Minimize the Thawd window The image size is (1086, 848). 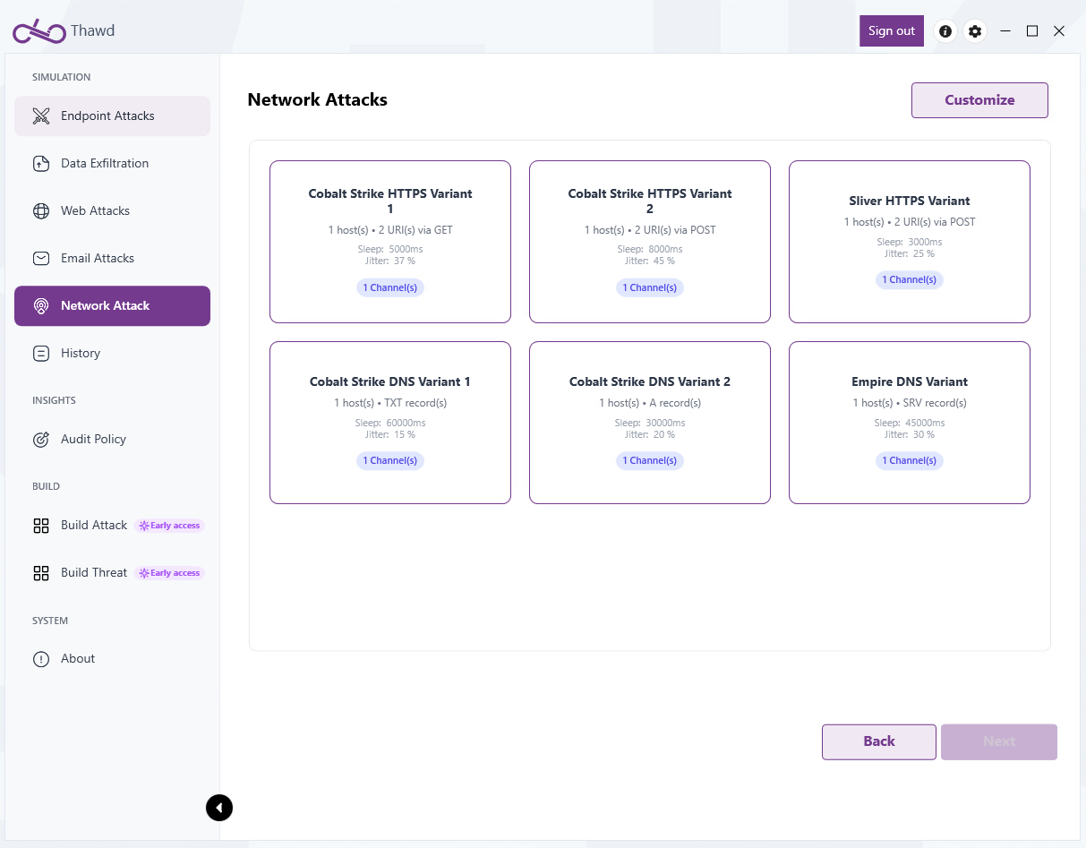pyautogui.click(x=1005, y=31)
